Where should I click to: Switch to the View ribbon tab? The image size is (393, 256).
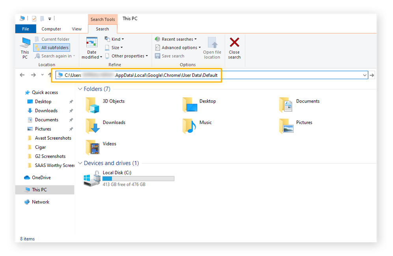point(76,28)
